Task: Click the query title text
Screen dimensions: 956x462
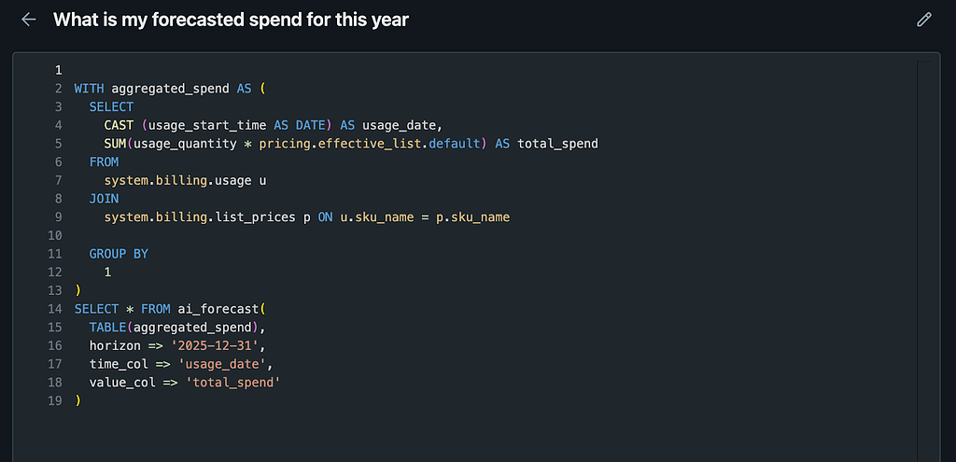Action: click(231, 20)
